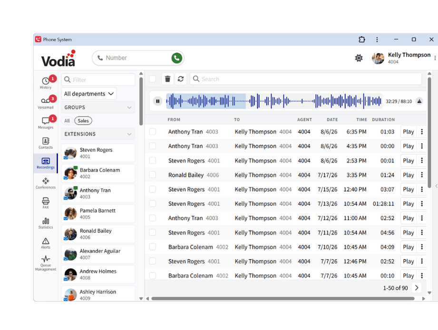Collapse the EXTENSIONS section
This screenshot has width=438, height=330.
tap(98, 134)
